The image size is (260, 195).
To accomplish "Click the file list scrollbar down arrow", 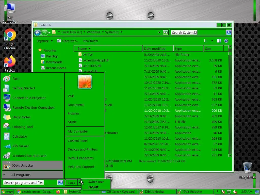I will [x=230, y=155].
